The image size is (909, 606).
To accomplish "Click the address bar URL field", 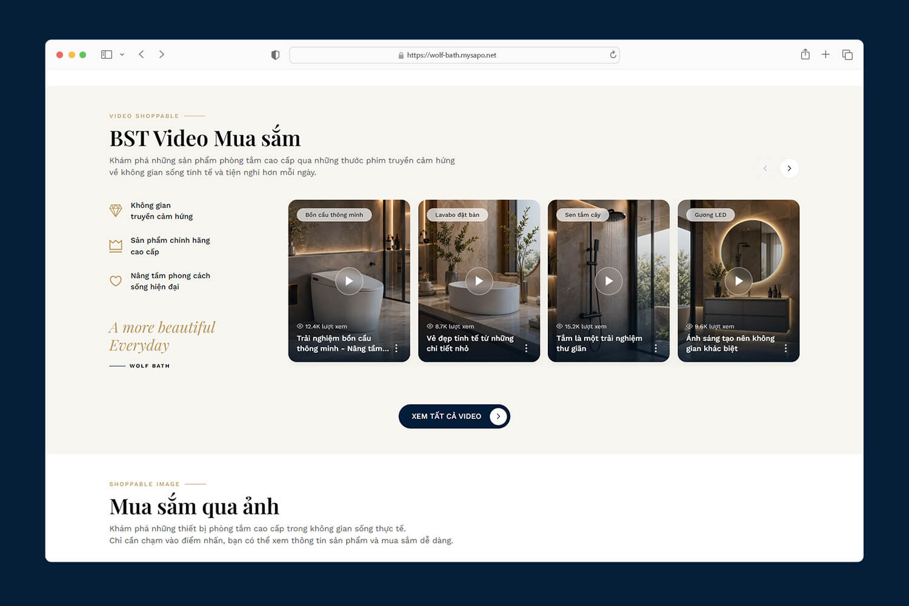I will coord(454,55).
